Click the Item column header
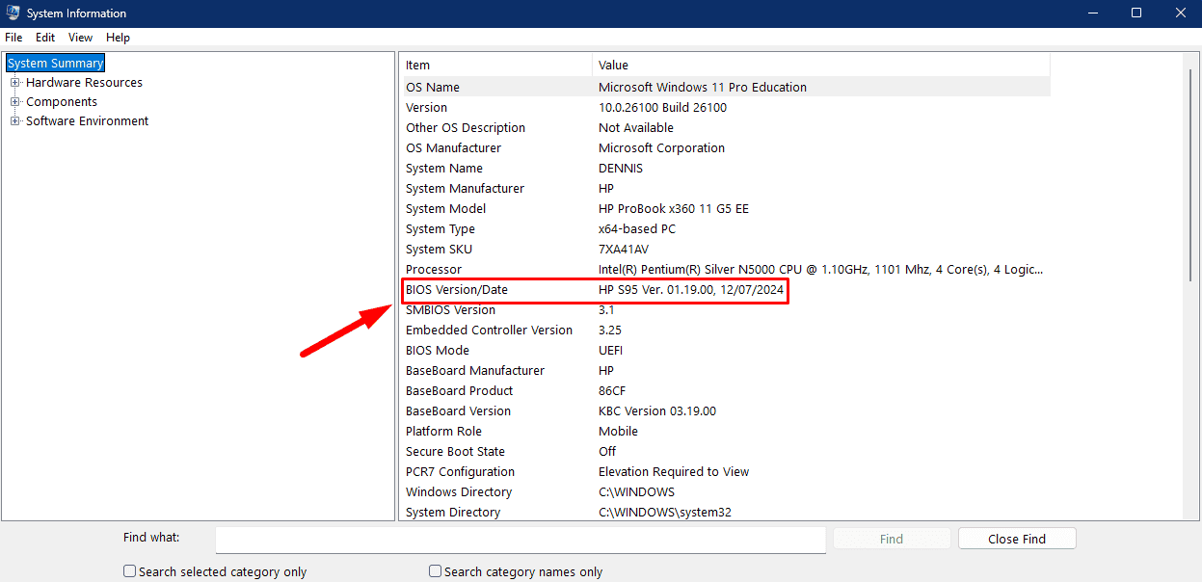Image resolution: width=1202 pixels, height=582 pixels. 495,66
